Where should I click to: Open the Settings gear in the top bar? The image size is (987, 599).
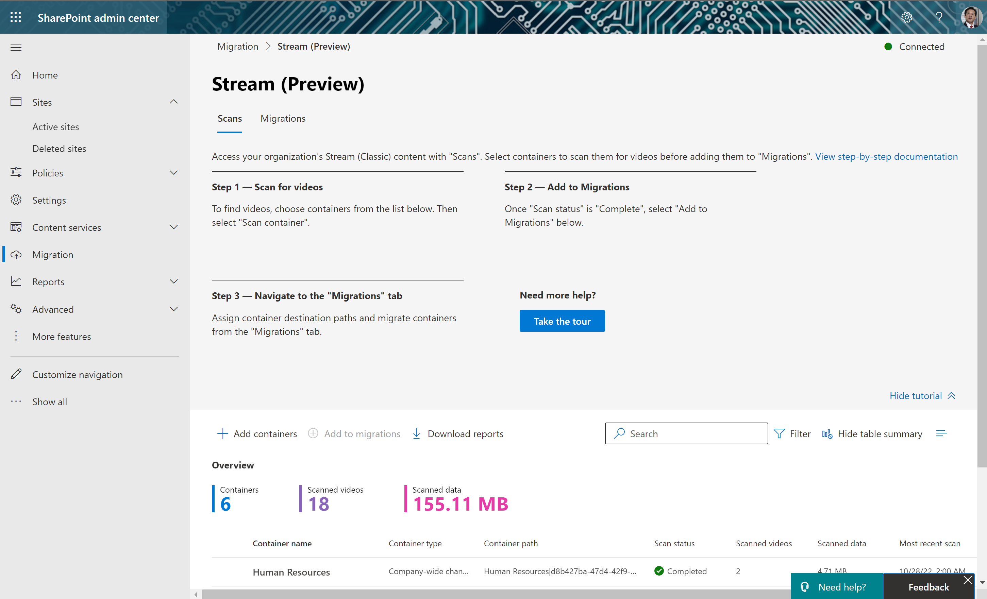point(907,17)
